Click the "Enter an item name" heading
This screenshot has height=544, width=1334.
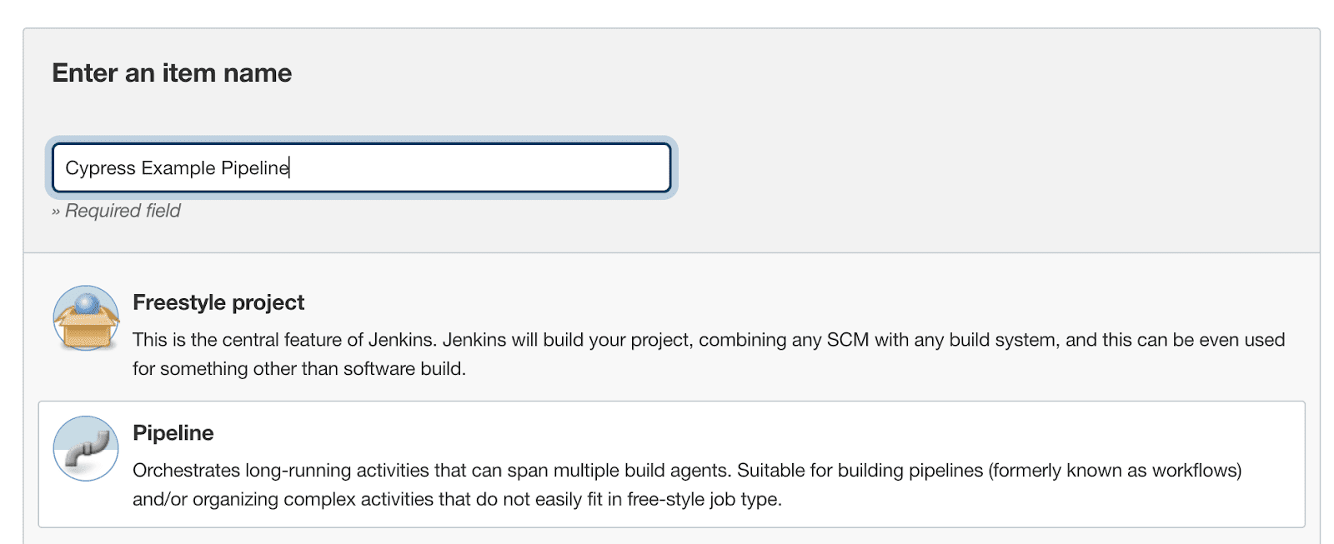pyautogui.click(x=172, y=73)
